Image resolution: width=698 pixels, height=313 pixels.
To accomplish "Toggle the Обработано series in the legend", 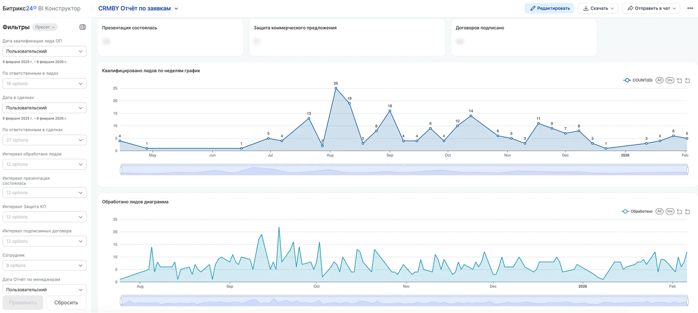I will [x=637, y=211].
